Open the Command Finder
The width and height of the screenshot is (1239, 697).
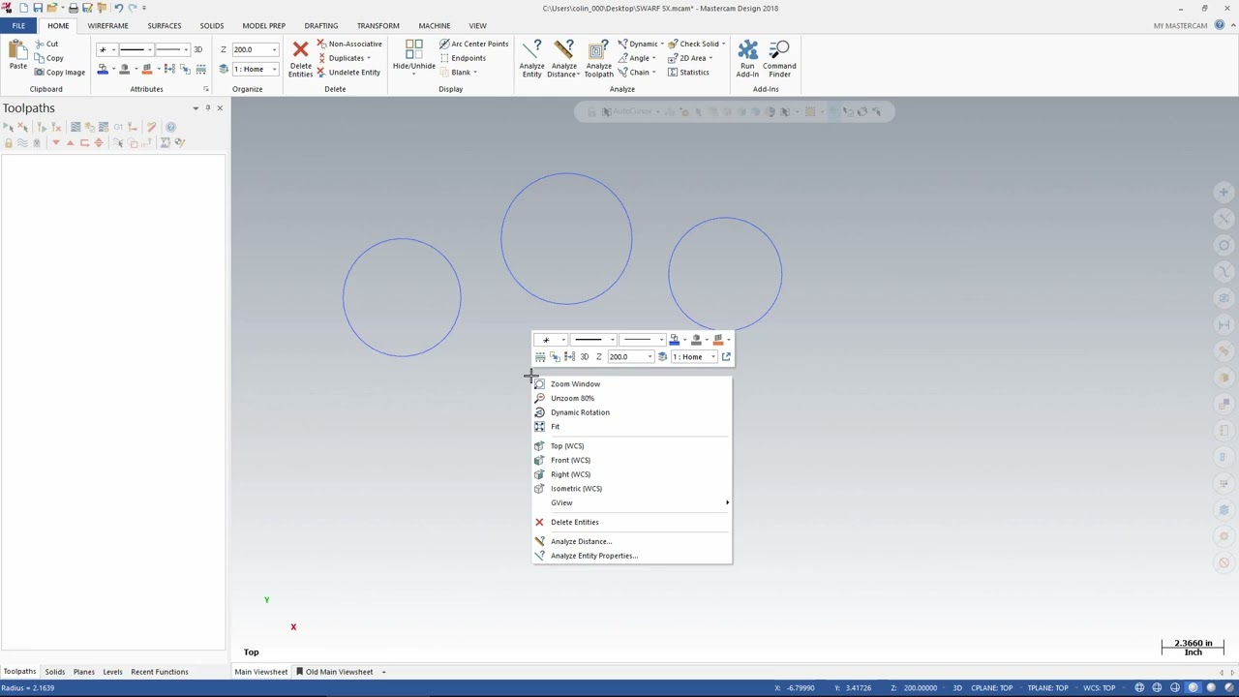click(x=779, y=58)
